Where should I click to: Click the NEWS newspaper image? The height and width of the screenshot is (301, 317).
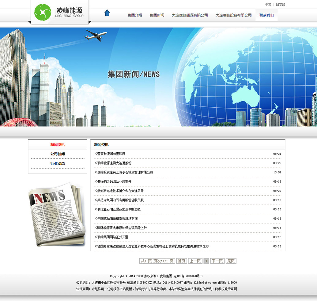pyautogui.click(x=56, y=214)
